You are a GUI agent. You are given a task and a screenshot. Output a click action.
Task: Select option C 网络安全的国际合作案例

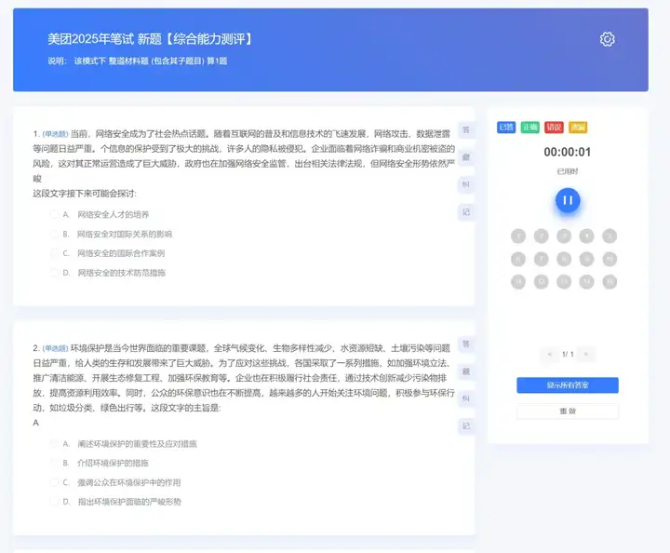coord(107,253)
